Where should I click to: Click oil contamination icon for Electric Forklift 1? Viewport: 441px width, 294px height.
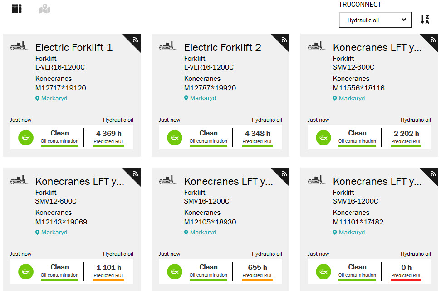pos(26,137)
